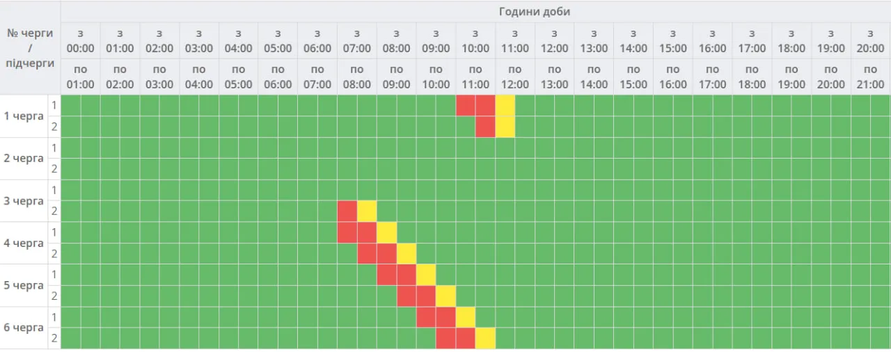Viewport: 891px width, 352px height.
Task: Click the "5 черга" row label
Action: pyautogui.click(x=24, y=285)
